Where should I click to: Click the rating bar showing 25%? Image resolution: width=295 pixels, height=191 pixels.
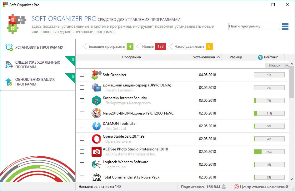pos(269,152)
